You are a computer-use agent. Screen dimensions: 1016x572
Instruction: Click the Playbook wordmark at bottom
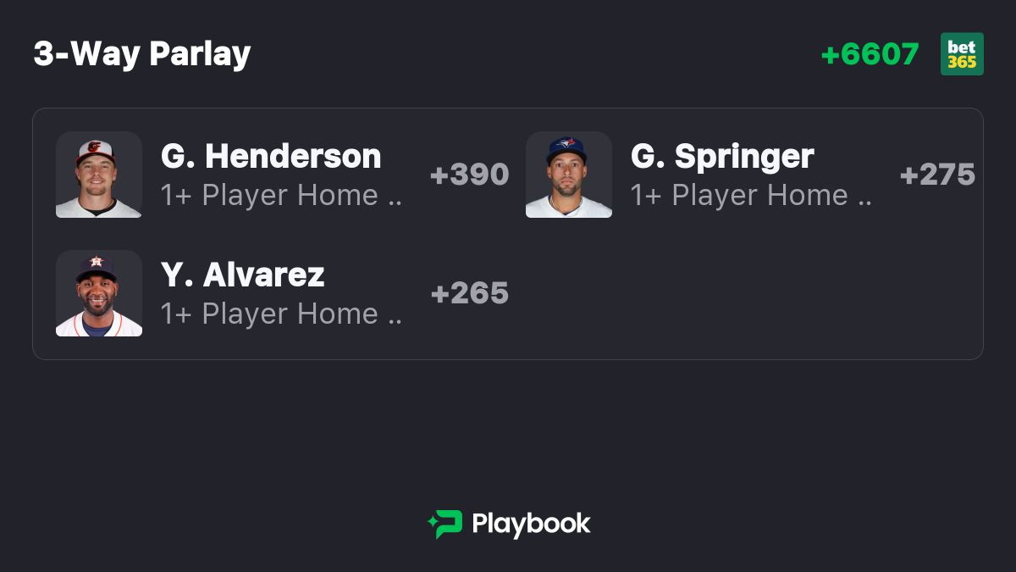click(x=531, y=524)
